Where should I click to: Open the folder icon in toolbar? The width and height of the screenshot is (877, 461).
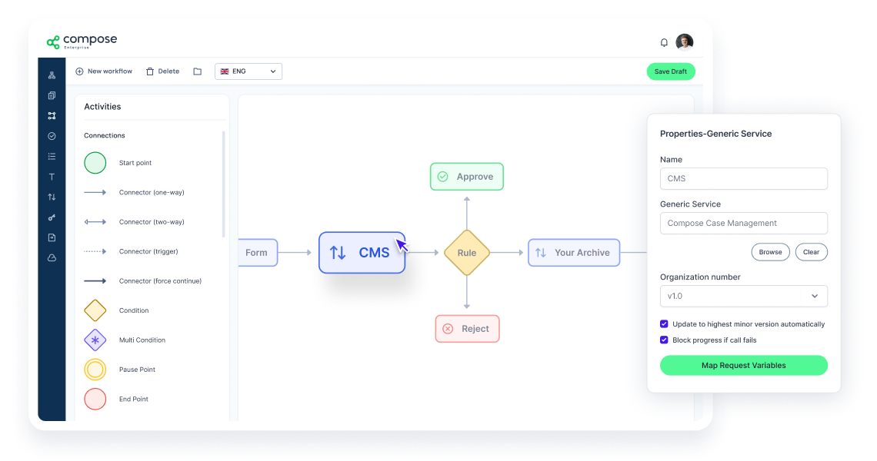point(198,71)
